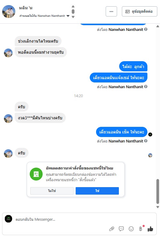Expand the assigned-to Nanwhan Nanthanit dropdown
This screenshot has width=160, height=236.
(68, 16)
